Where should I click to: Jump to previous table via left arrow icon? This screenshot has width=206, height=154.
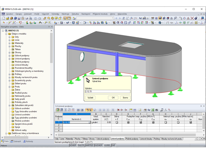(x=78, y=110)
